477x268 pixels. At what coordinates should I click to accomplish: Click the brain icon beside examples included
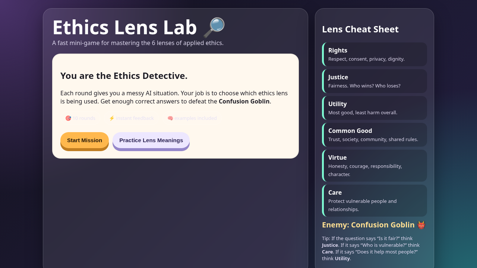point(170,118)
